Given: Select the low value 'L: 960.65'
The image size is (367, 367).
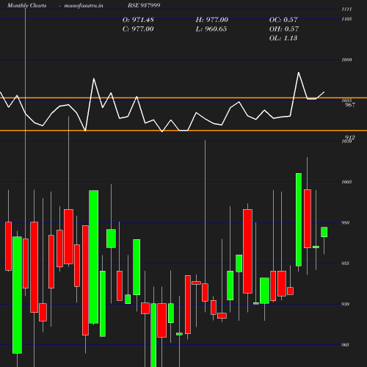Looking at the screenshot, I should (211, 29).
